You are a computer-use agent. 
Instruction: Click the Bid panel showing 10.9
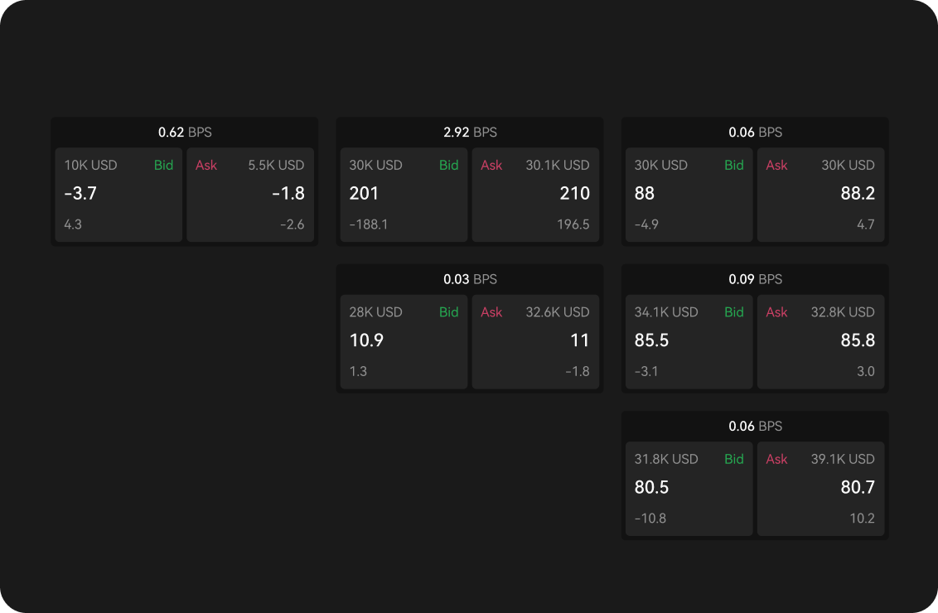404,340
